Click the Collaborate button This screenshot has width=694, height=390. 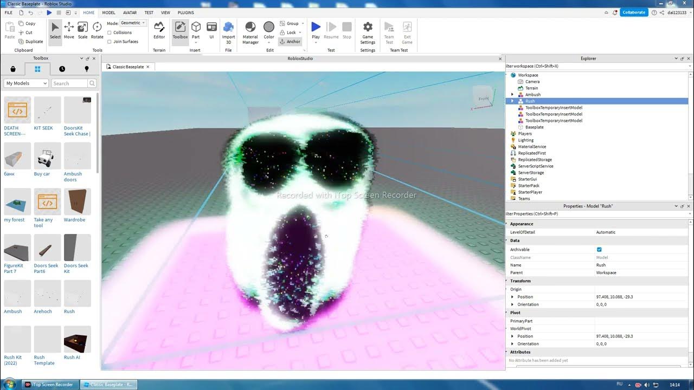tap(634, 12)
